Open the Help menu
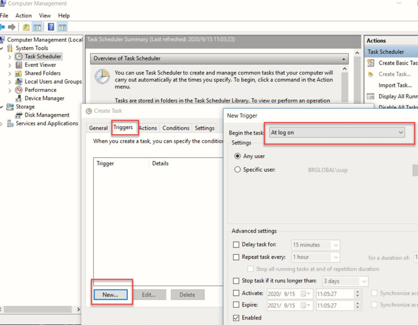Screen dimensions: 418x325 pos(64,15)
